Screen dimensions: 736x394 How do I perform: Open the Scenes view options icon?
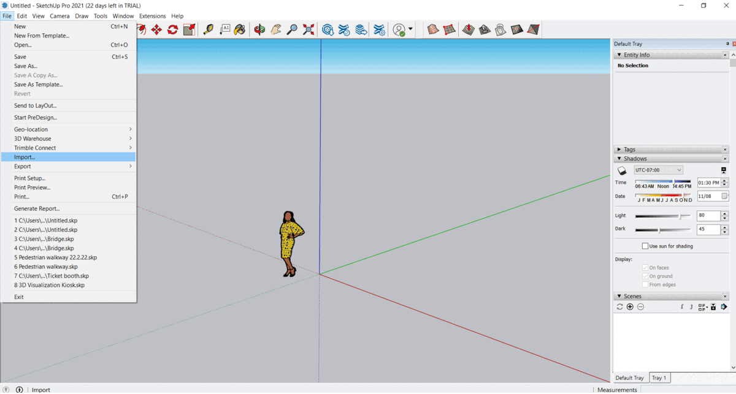click(703, 307)
